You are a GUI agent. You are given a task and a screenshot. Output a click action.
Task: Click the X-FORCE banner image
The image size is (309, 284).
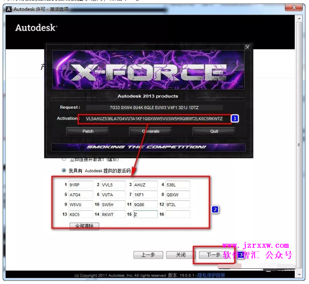point(148,70)
